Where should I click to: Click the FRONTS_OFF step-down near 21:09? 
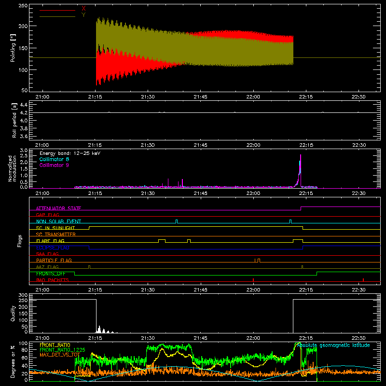coord(75,274)
